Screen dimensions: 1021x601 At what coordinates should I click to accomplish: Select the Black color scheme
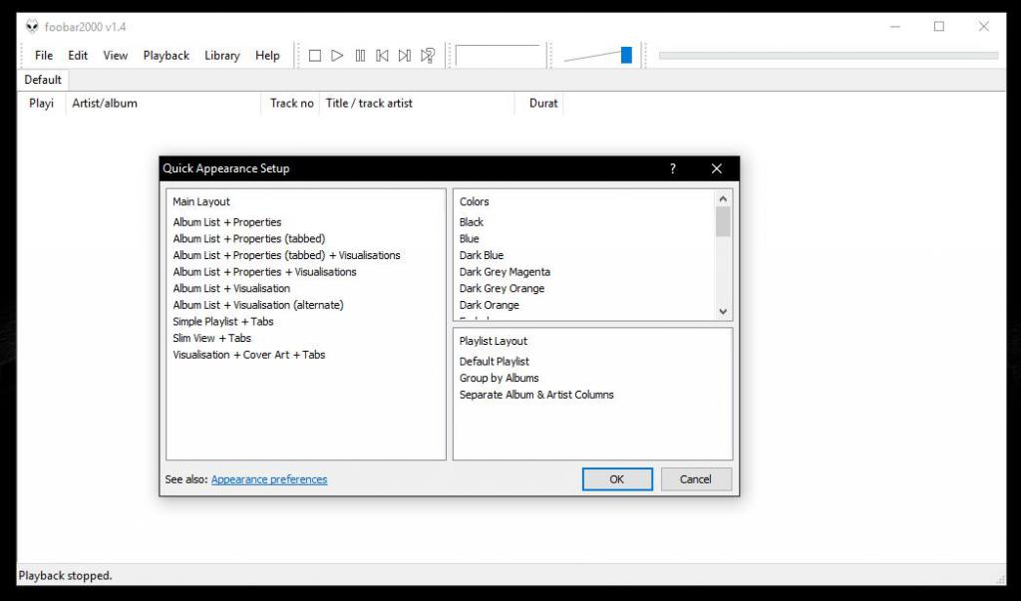[x=472, y=222]
